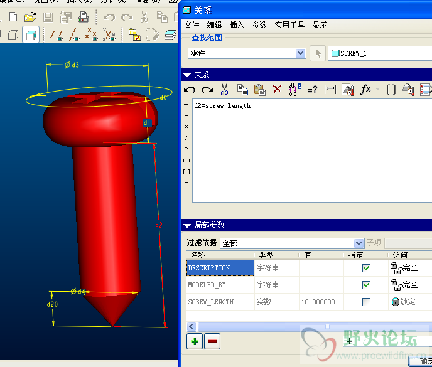This screenshot has width=432, height=367.
Task: Click inside the relations text area
Action: pyautogui.click(x=312, y=151)
